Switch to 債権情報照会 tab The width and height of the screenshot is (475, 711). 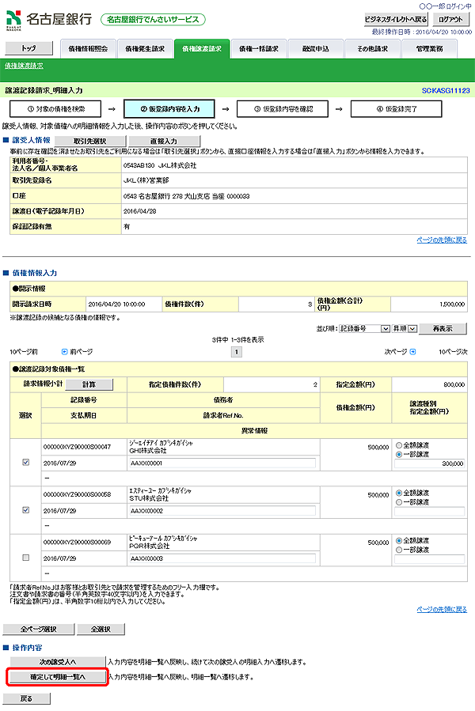pyautogui.click(x=88, y=49)
